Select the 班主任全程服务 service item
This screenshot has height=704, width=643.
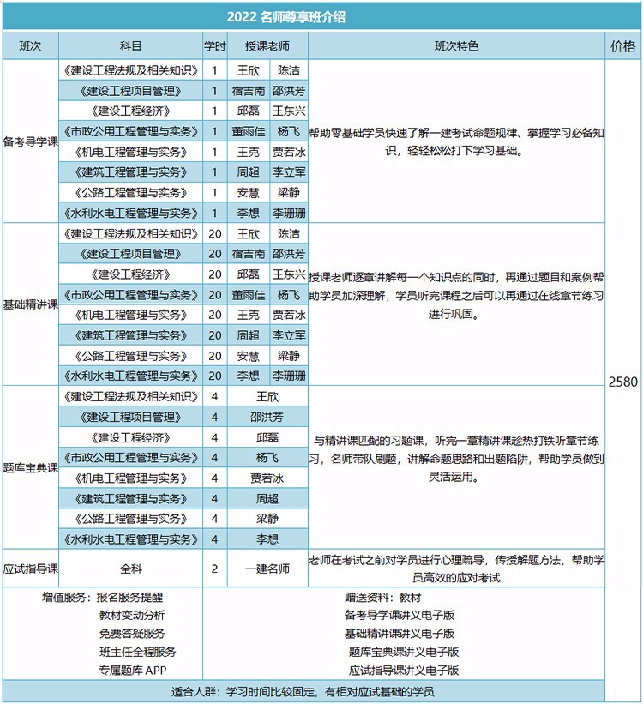click(x=137, y=652)
